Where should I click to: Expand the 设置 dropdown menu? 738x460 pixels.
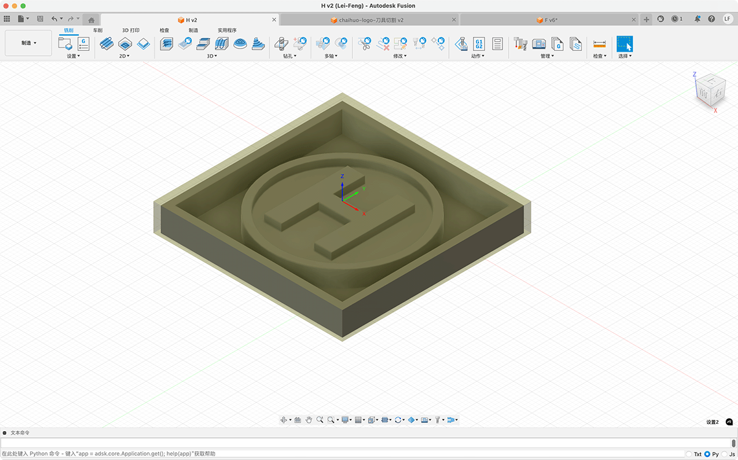tap(73, 56)
